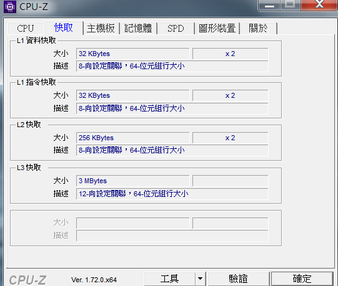The width and height of the screenshot is (338, 286).
Task: Open the 圖形裝置 tab
Action: point(217,29)
